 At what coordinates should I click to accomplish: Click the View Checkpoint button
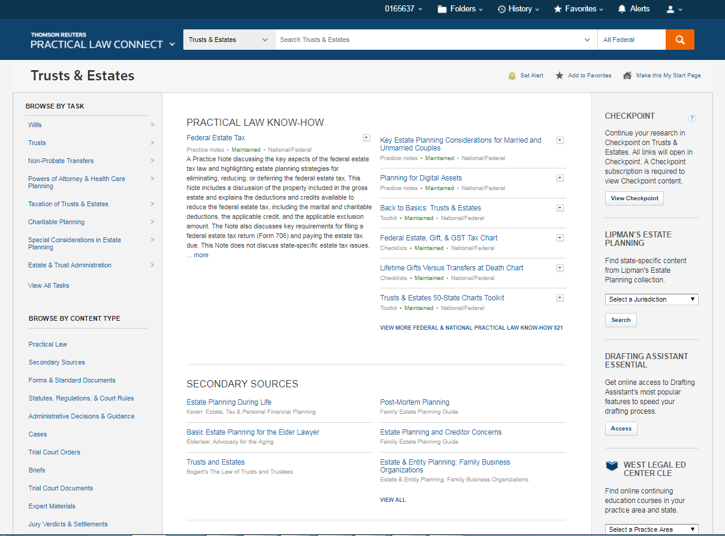pos(634,198)
